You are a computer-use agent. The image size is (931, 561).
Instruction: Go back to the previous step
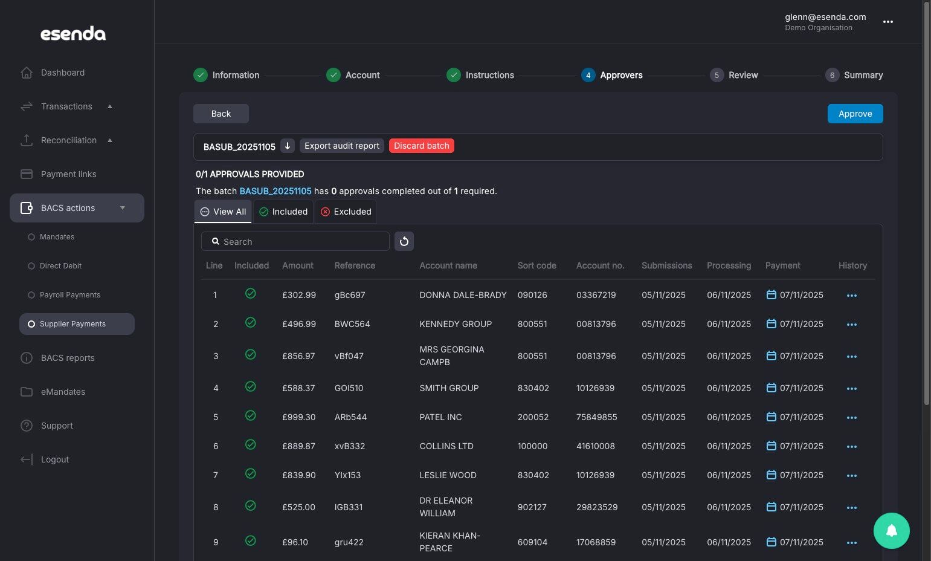221,114
